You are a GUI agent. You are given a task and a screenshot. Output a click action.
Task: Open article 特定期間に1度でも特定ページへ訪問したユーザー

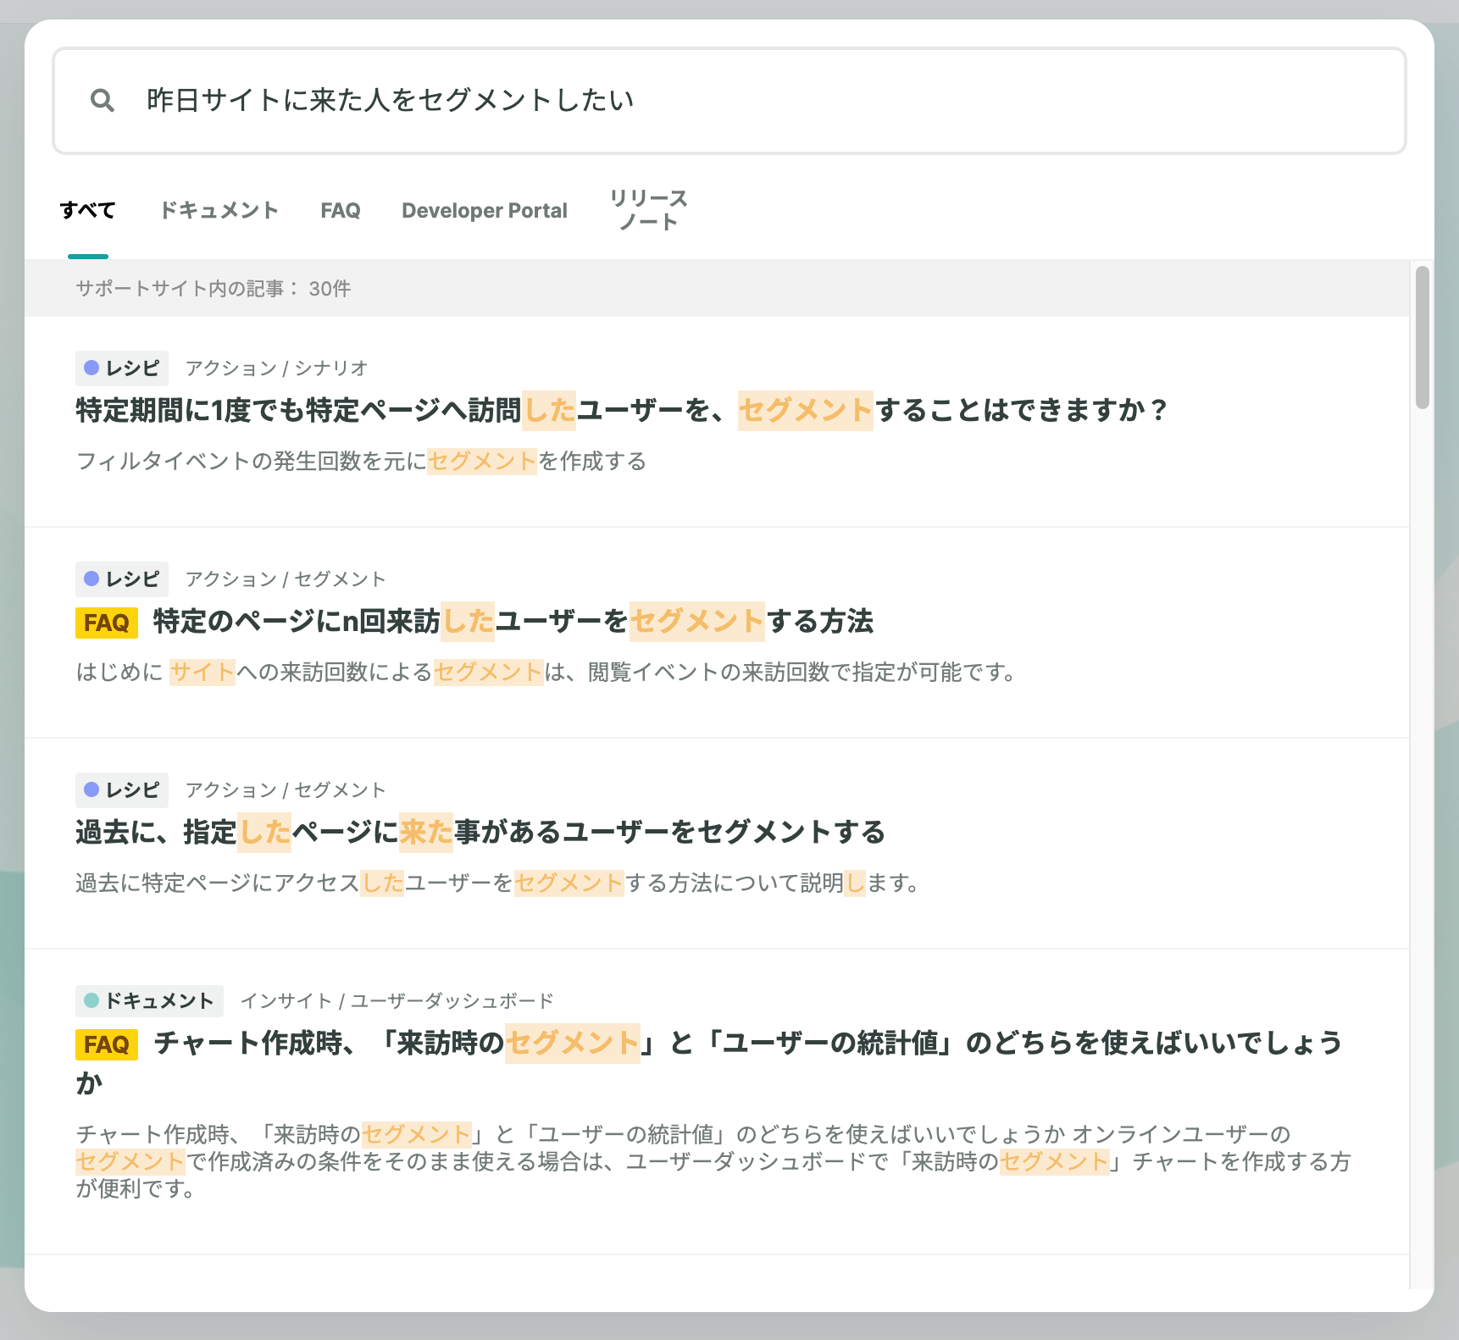623,410
